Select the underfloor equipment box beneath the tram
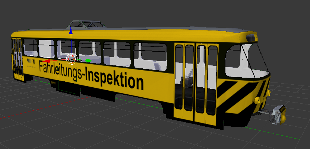The height and width of the screenshot is (149, 310). click(x=69, y=88)
